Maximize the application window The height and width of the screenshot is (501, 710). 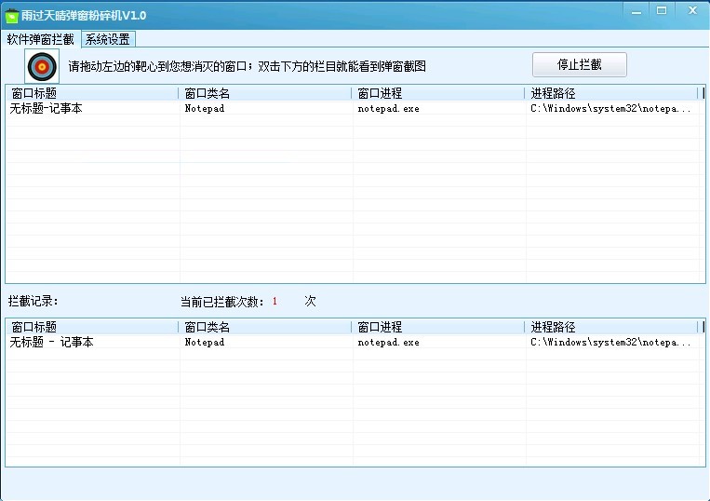click(662, 10)
